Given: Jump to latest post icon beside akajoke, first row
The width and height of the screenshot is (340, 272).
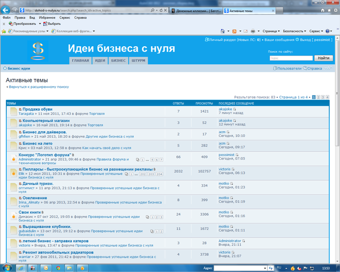Looking at the screenshot, I should [234, 109].
